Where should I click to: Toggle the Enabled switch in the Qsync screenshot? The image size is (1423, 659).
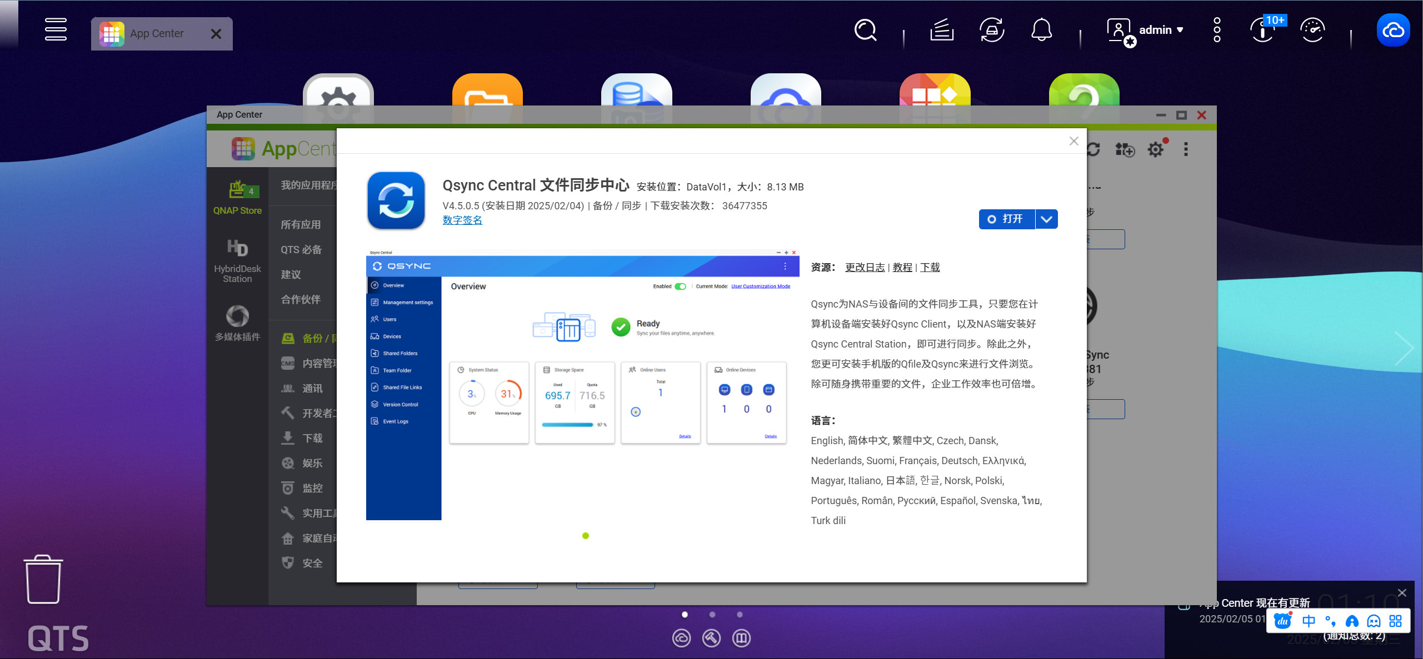click(680, 286)
